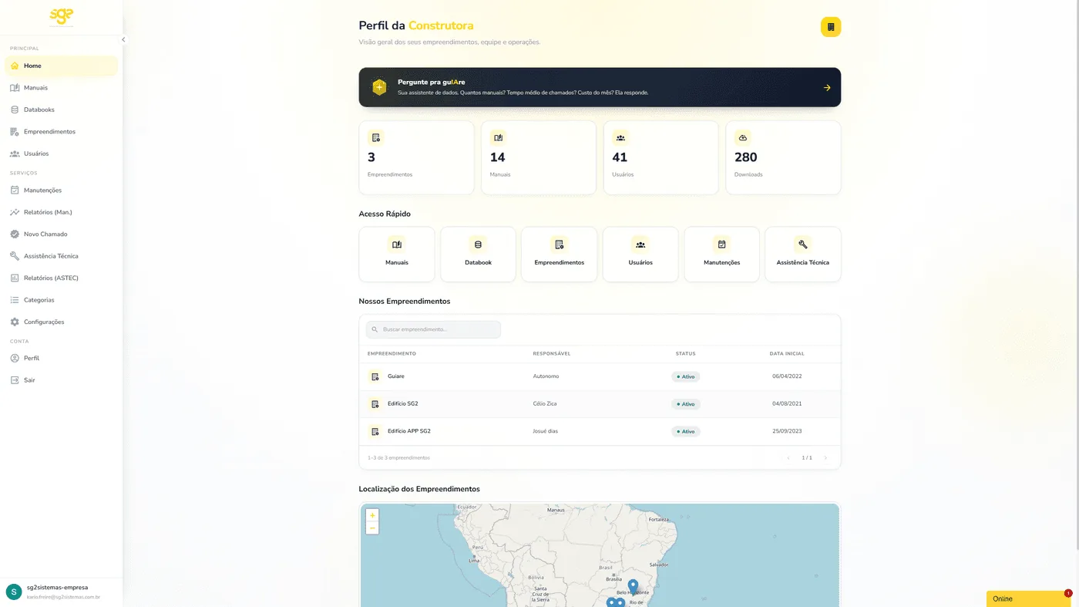This screenshot has width=1079, height=607.
Task: Click the Relatórios (Man.) chart icon
Action: click(x=15, y=212)
